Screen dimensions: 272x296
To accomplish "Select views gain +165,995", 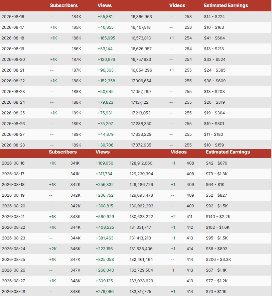I will point(106,38).
